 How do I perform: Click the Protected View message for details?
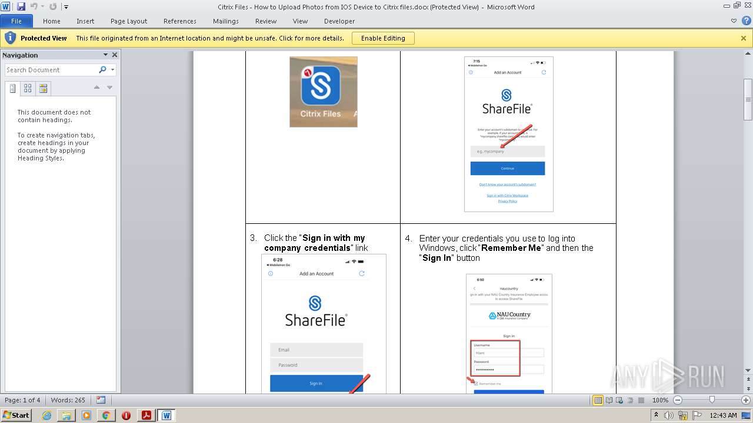[210, 38]
